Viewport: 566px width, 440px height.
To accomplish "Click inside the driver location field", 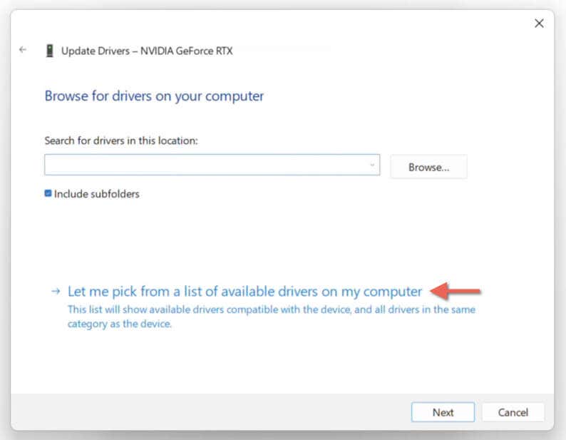I will click(x=212, y=165).
